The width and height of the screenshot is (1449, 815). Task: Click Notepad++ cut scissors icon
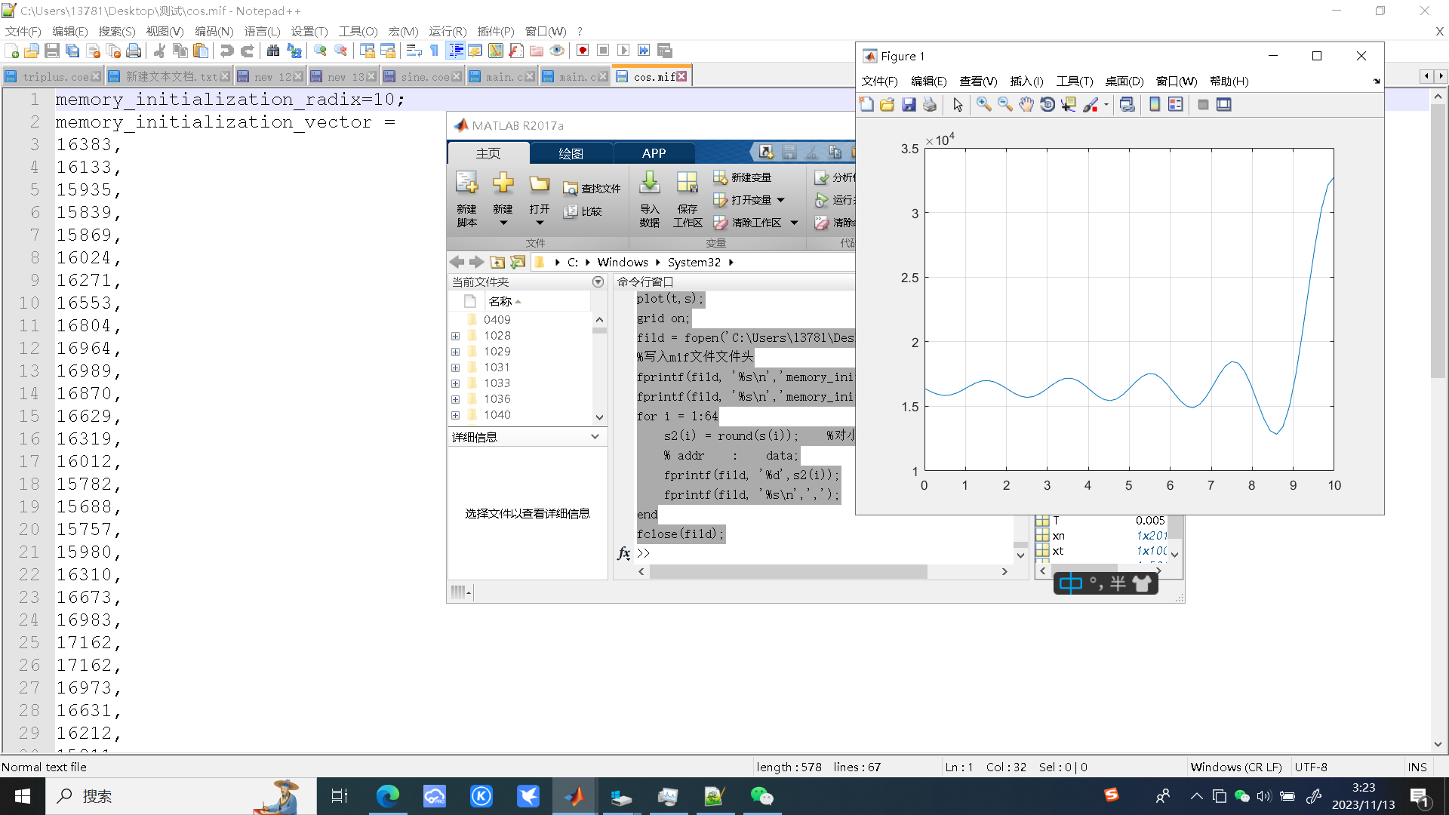click(x=160, y=51)
